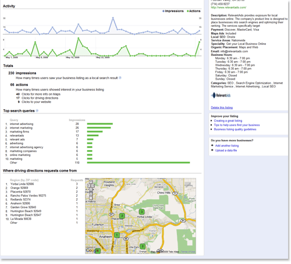Open the www.relevantads.com website link
The image size is (291, 264).
click(229, 8)
